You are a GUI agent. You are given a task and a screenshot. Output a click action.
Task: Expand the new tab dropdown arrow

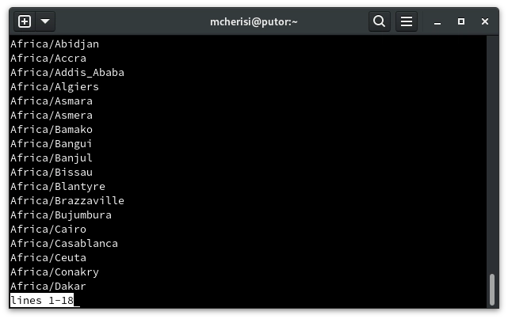44,21
